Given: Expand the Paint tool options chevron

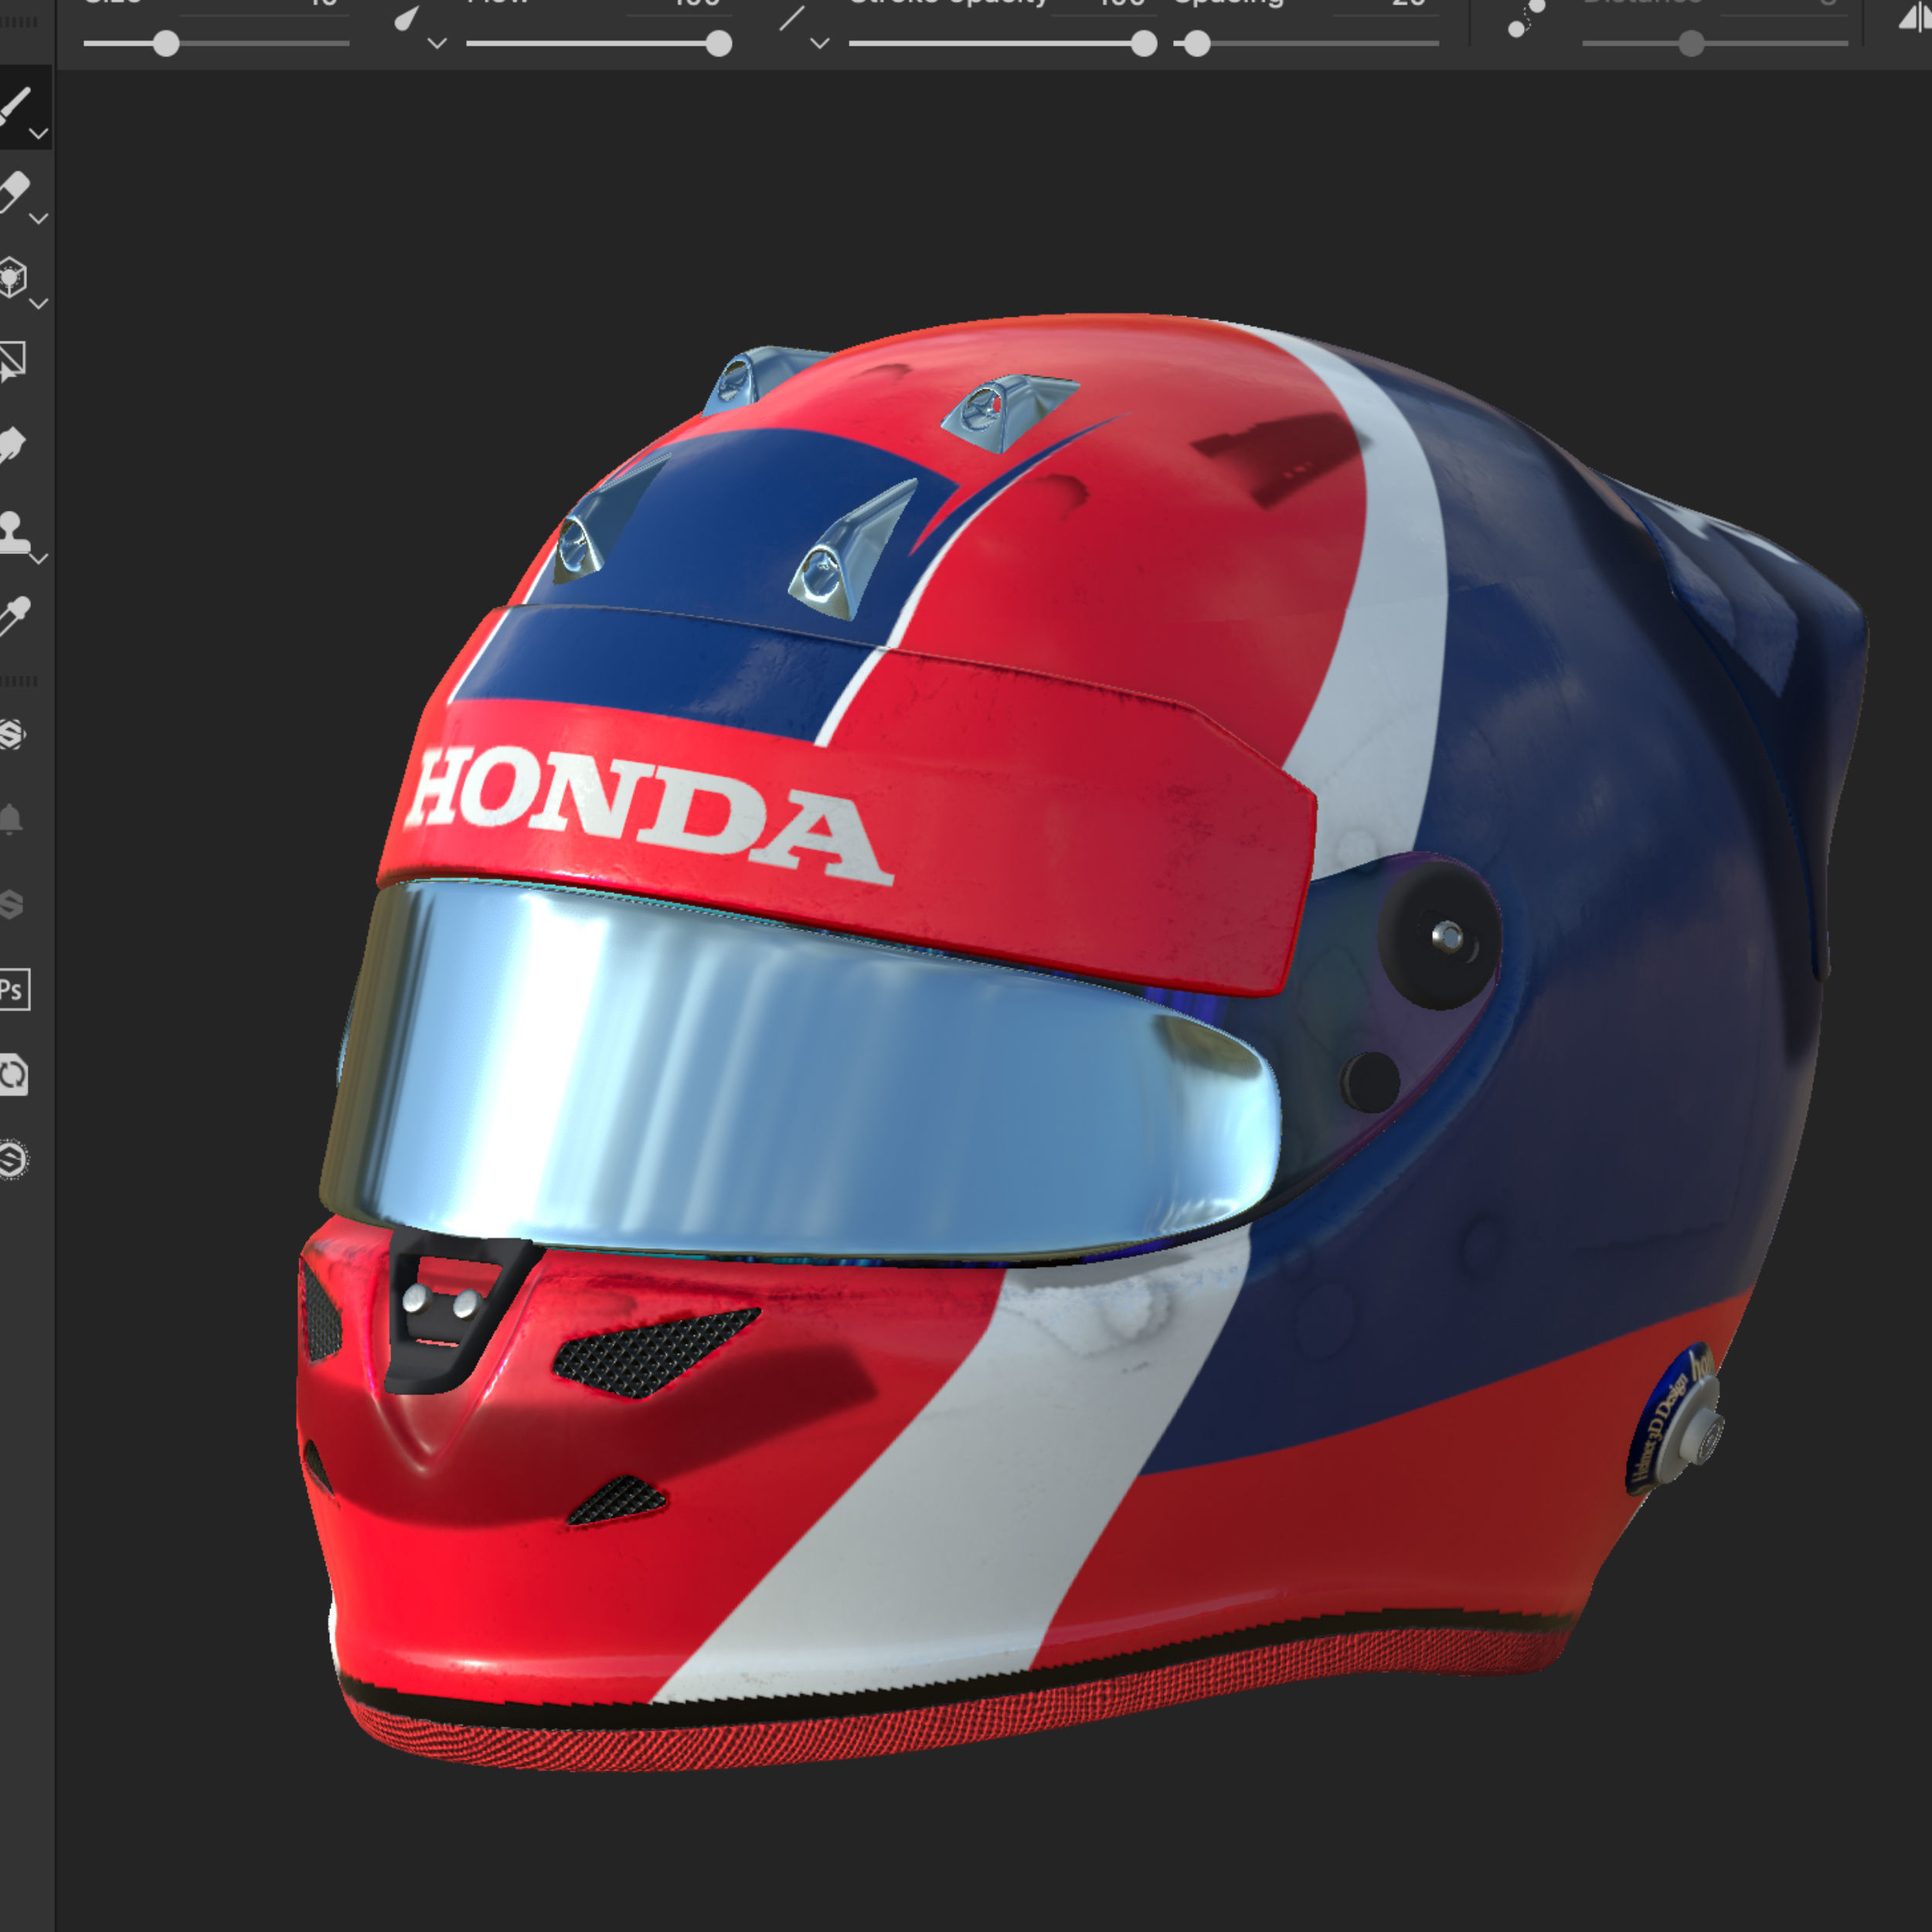Looking at the screenshot, I should (x=39, y=133).
